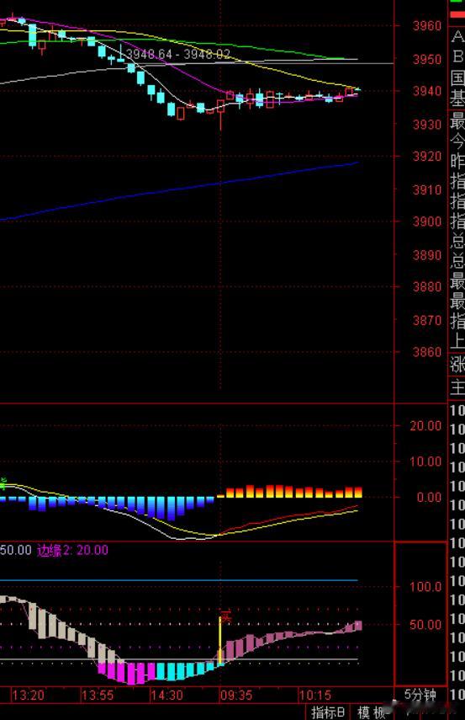Click the 3890 price axis label
The width and height of the screenshot is (465, 720).
[x=426, y=255]
